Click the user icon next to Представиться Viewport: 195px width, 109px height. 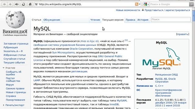tap(143, 10)
